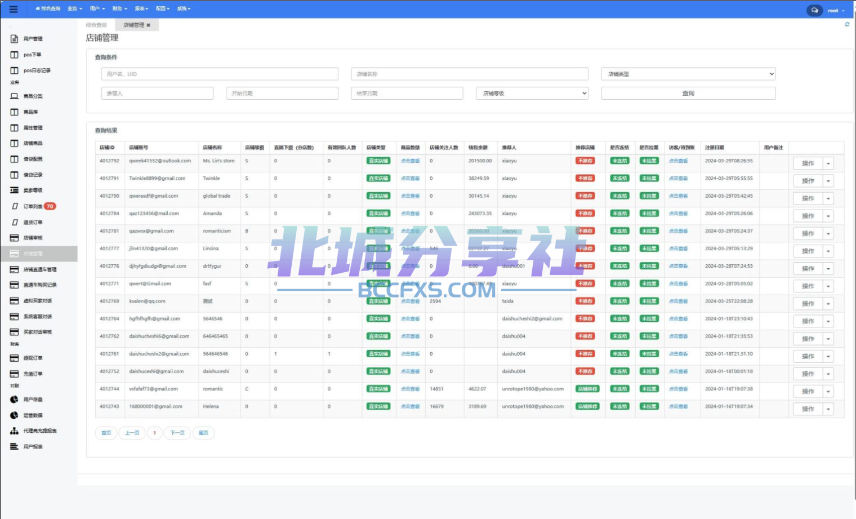Click 下一页 next page button

(177, 433)
